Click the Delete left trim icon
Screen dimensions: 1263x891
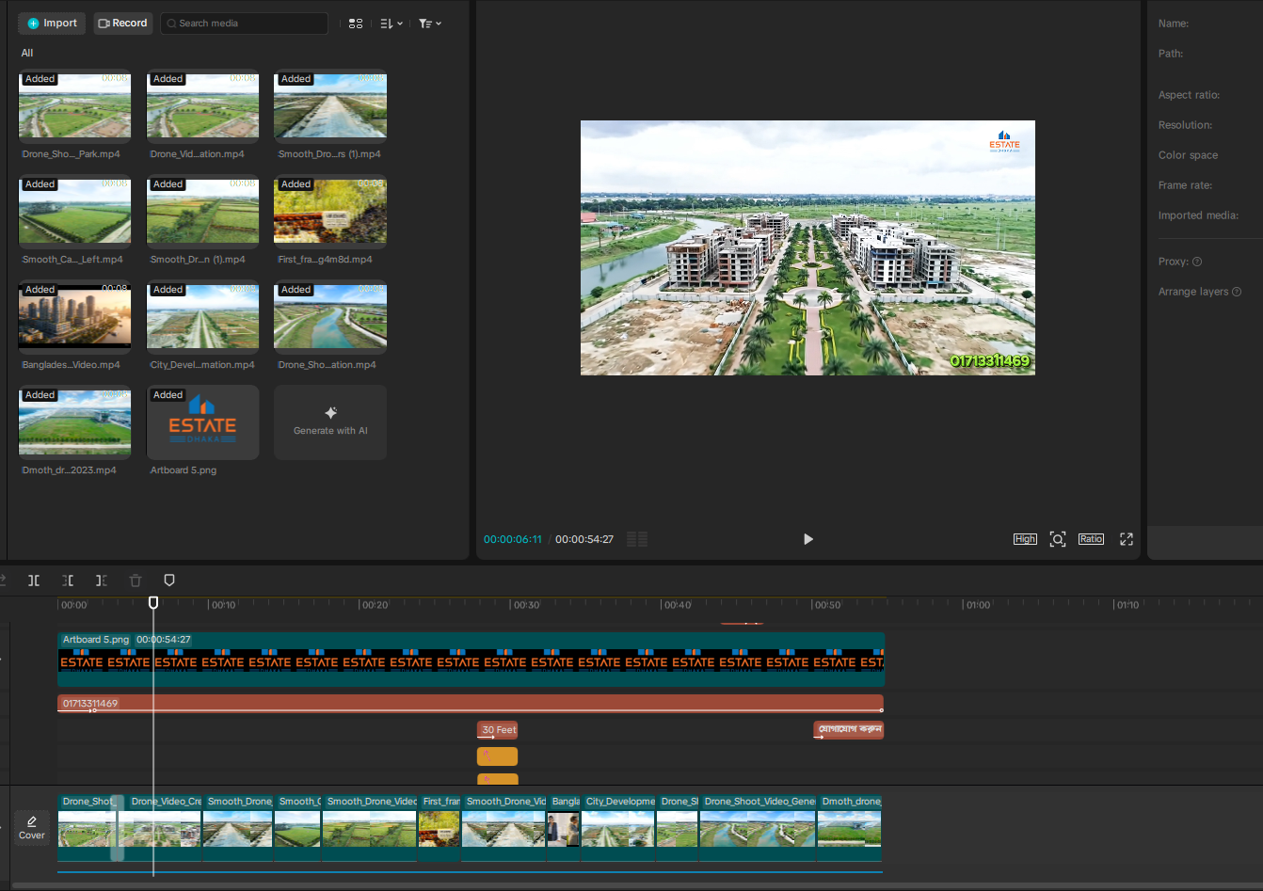pos(68,581)
